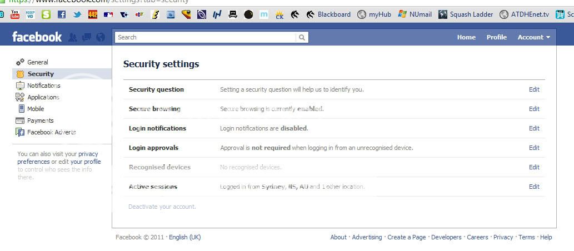574x251 pixels.
Task: Click the magnifying glass search button
Action: [x=302, y=37]
